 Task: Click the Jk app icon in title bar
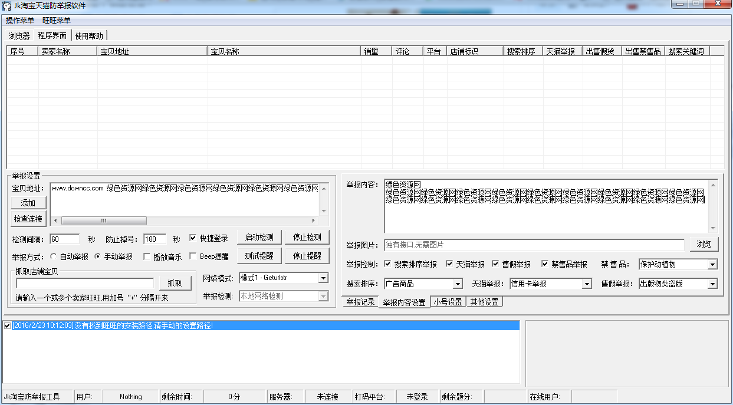[x=6, y=5]
